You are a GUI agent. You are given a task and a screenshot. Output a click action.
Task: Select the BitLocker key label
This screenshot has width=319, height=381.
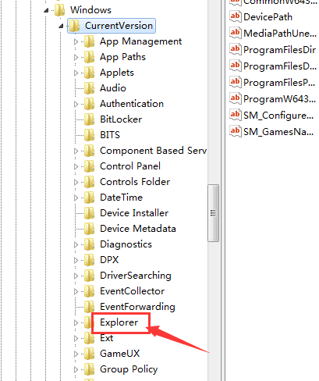[x=121, y=119]
